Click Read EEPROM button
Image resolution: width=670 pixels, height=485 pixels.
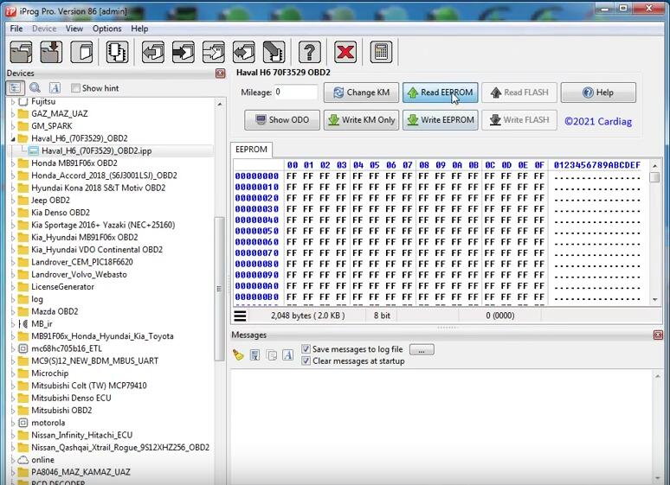(x=440, y=93)
